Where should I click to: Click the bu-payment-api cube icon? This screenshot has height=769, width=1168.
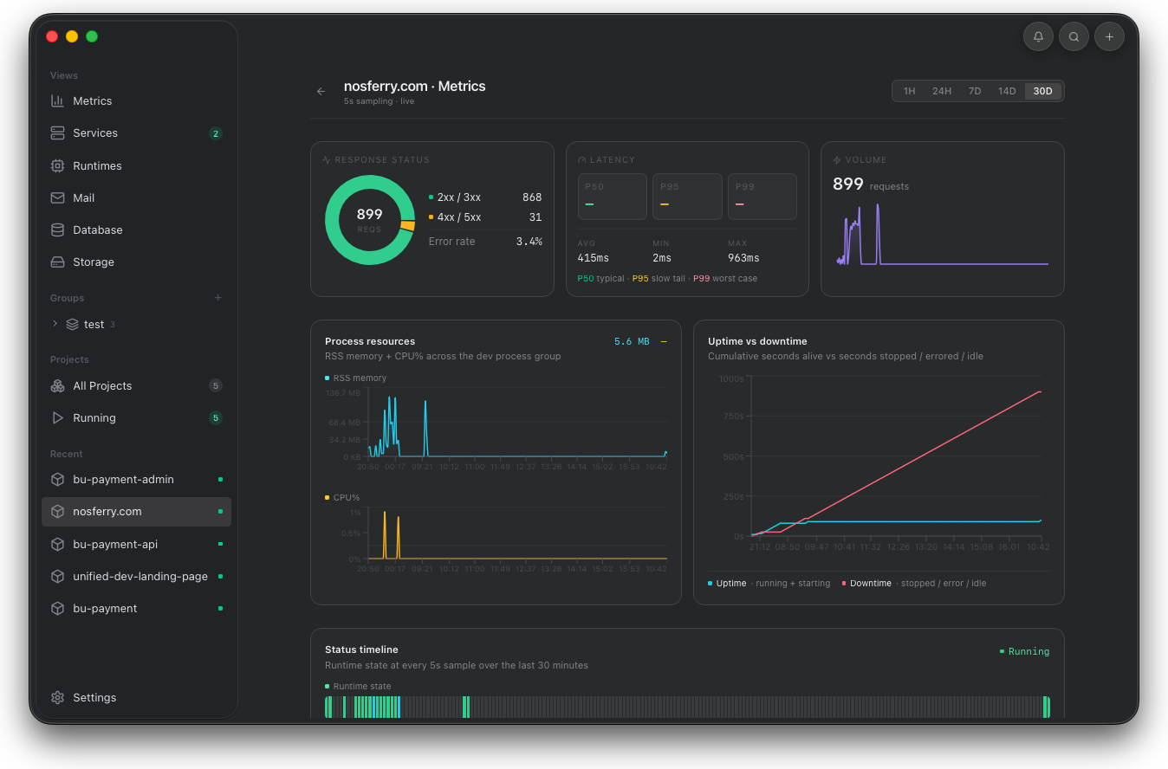(58, 544)
